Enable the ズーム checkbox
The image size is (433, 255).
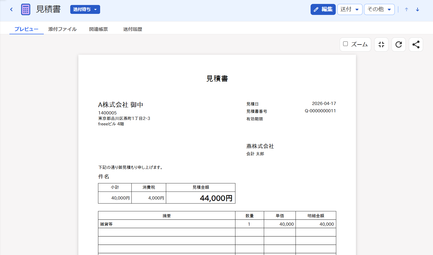(x=345, y=44)
